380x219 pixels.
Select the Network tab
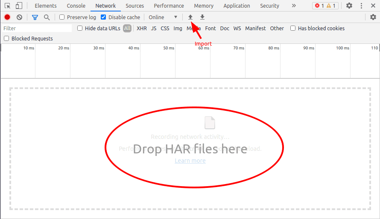105,6
